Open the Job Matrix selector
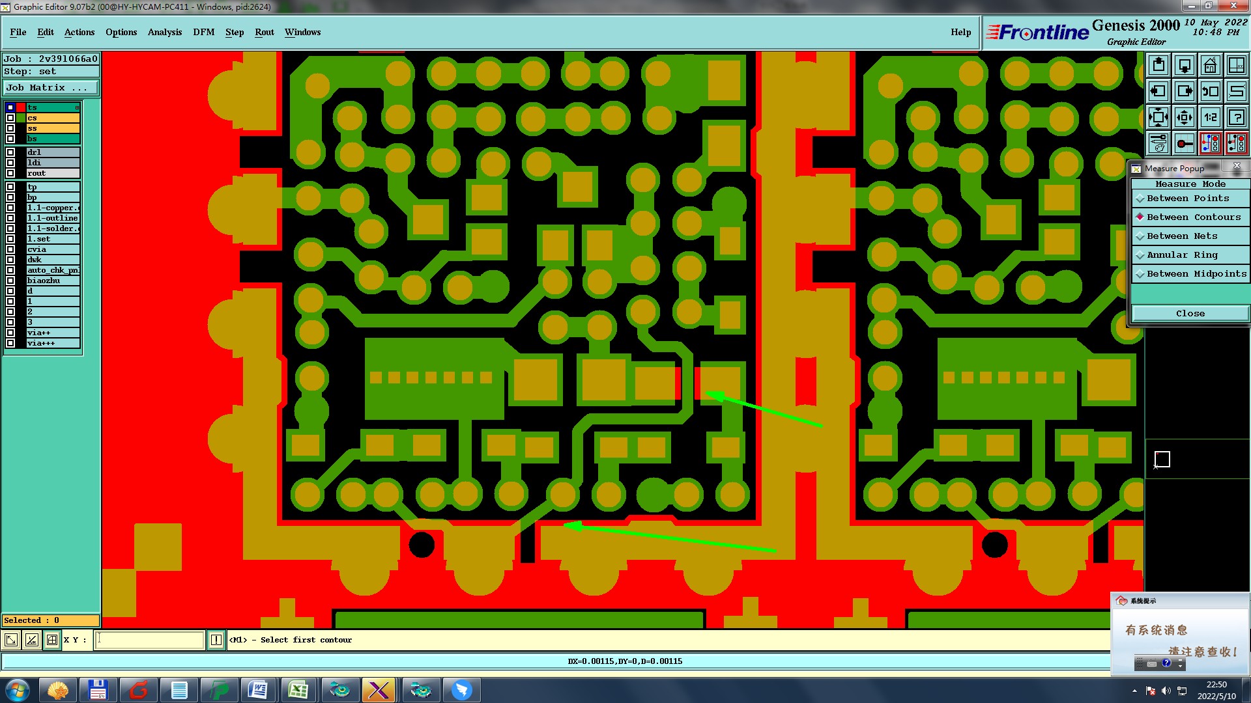1251x703 pixels. click(51, 87)
